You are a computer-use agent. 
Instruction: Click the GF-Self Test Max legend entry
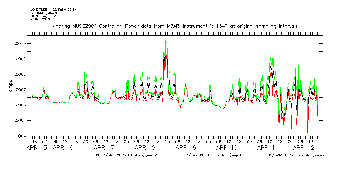click(208, 155)
